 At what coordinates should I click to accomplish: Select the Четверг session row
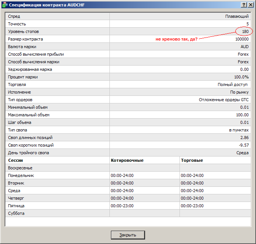[x=128, y=198]
